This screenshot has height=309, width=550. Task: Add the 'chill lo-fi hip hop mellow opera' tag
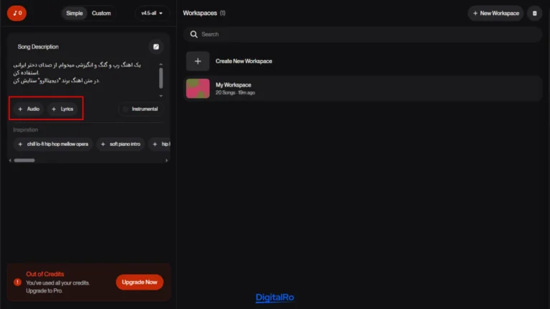53,144
